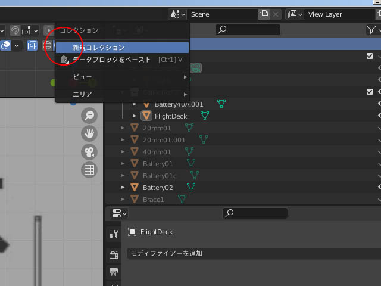Screen dimensions: 381x286
Task: Click the mesh data icon beside Battery01c
Action: coord(195,175)
